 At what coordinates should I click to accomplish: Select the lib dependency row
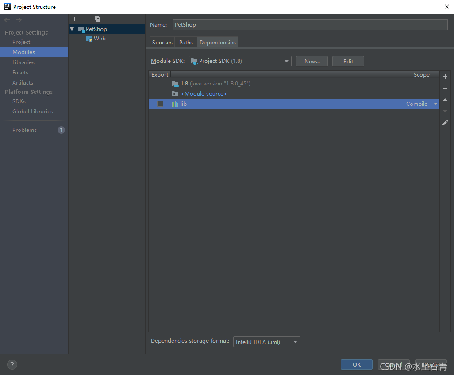(294, 104)
